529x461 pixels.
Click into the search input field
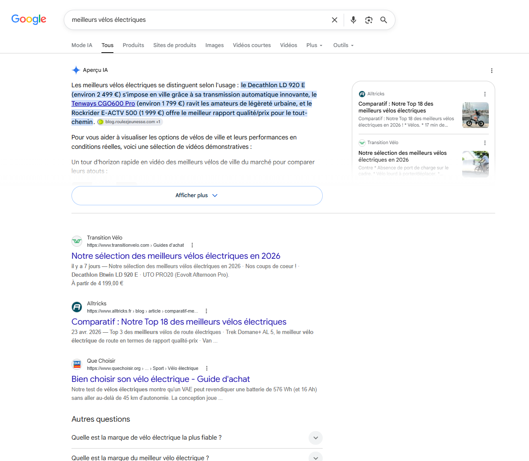pos(197,20)
